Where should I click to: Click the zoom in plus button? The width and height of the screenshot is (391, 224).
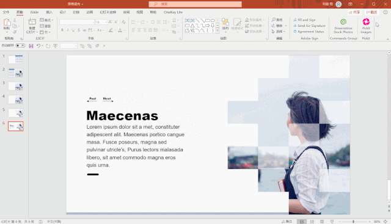(x=370, y=222)
